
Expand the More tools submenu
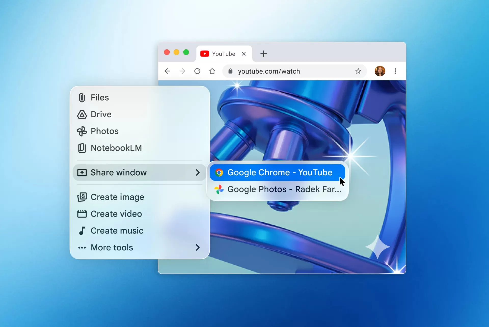pyautogui.click(x=112, y=247)
